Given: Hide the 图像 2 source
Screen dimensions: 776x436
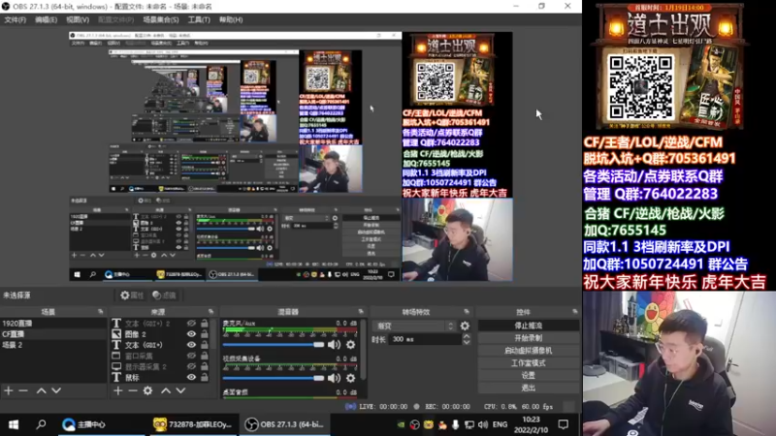Looking at the screenshot, I should (x=191, y=334).
